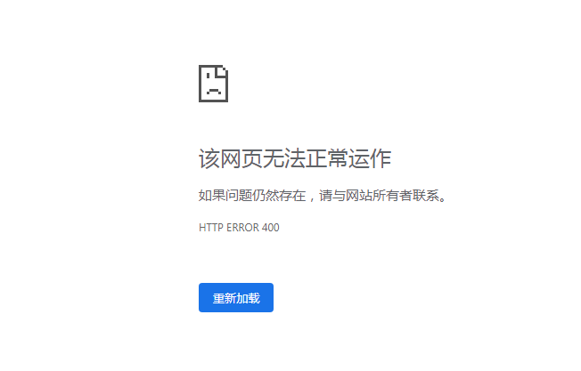Click the folded corner of the page icon

click(x=222, y=72)
